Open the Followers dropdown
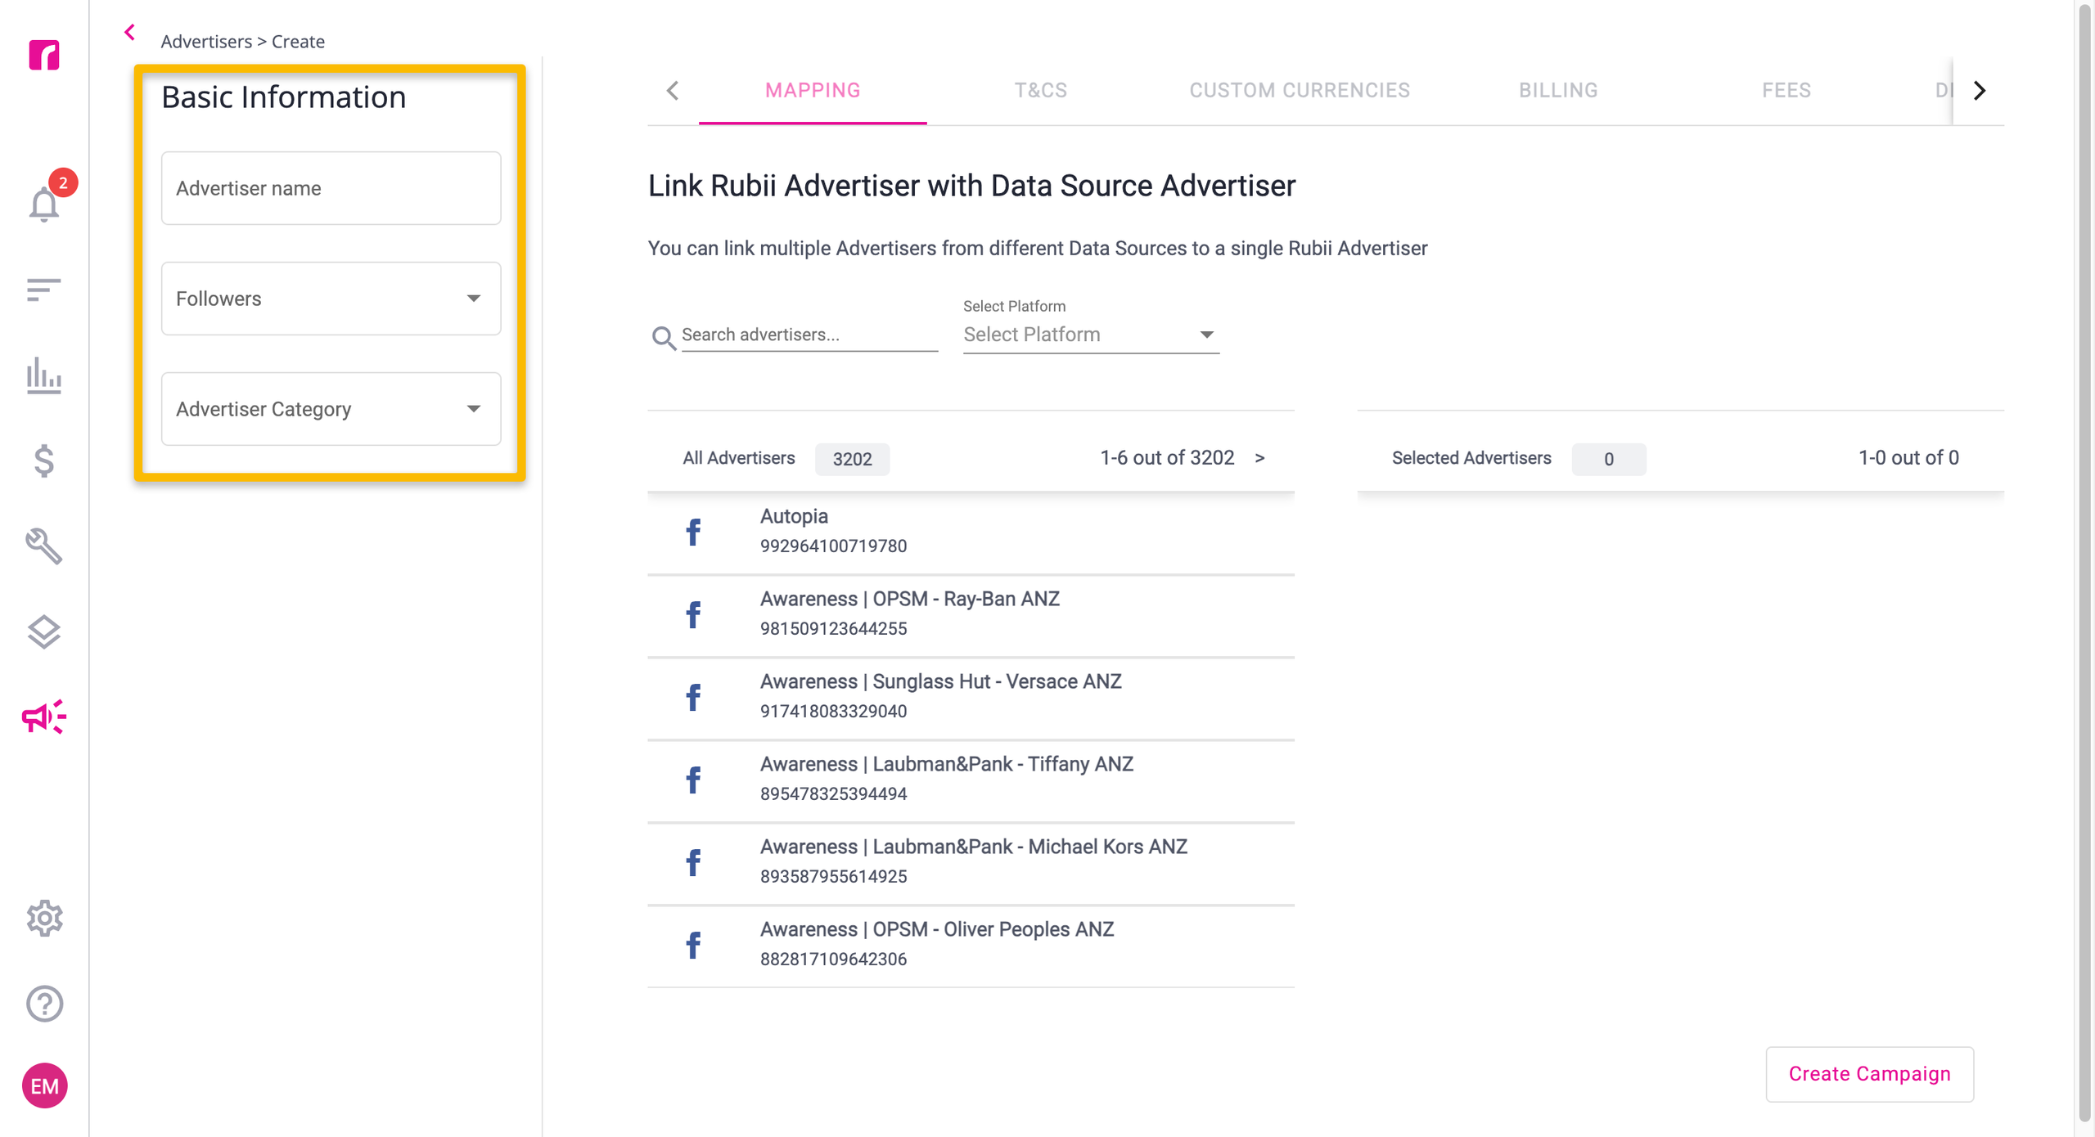 331,299
